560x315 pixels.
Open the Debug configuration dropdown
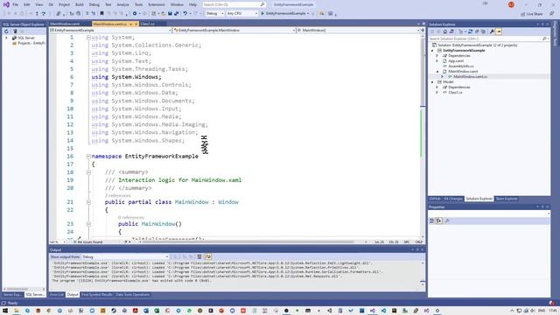[x=215, y=14]
